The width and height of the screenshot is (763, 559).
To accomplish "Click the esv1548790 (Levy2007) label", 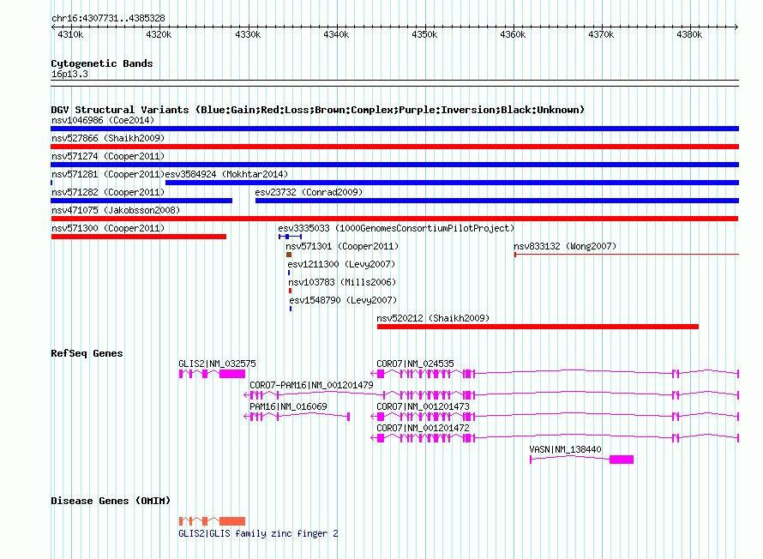I will click(x=343, y=300).
